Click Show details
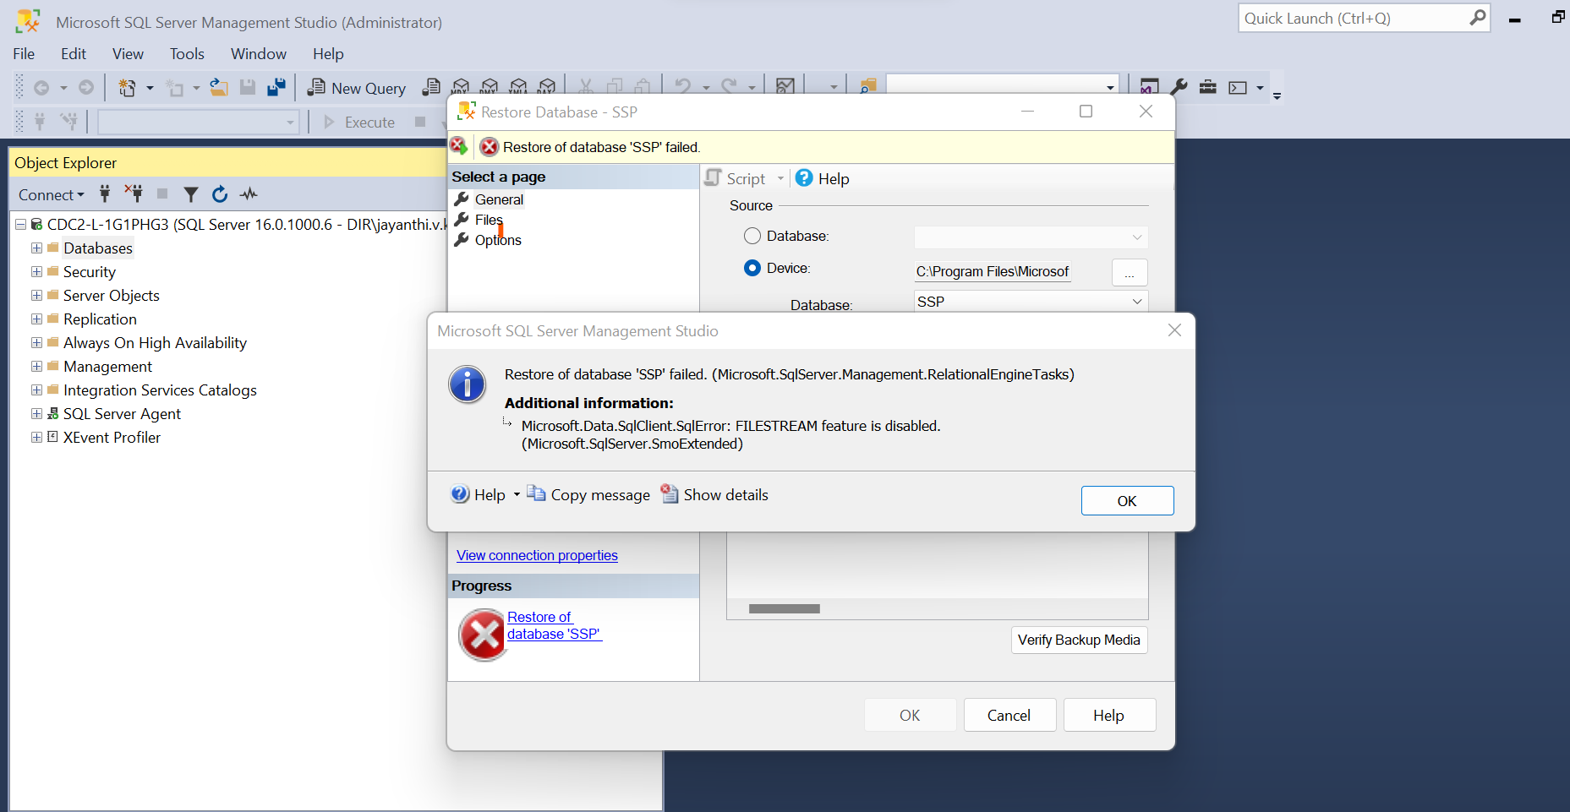 714,494
